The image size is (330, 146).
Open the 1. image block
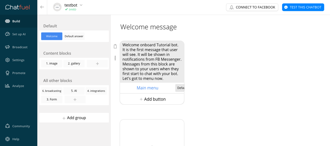(x=52, y=64)
